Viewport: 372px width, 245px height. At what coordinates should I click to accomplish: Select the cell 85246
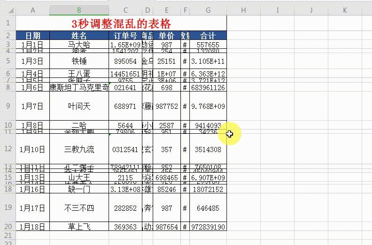coord(167,189)
